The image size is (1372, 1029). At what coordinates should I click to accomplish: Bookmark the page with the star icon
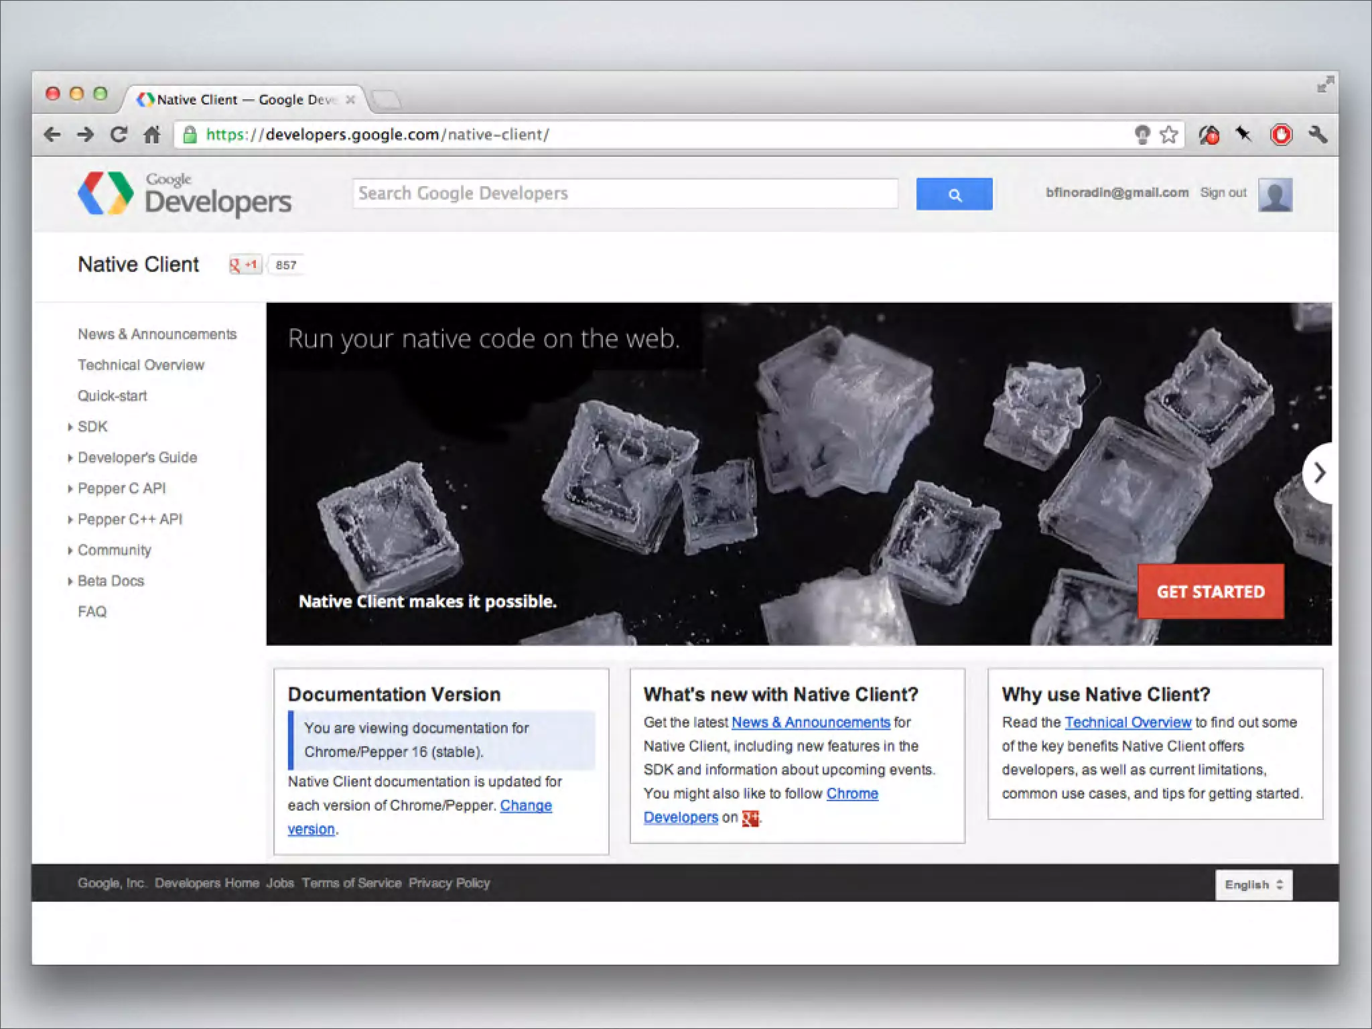[x=1169, y=135]
